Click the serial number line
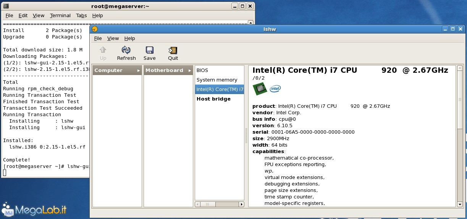The height and width of the screenshot is (219, 467). 304,132
